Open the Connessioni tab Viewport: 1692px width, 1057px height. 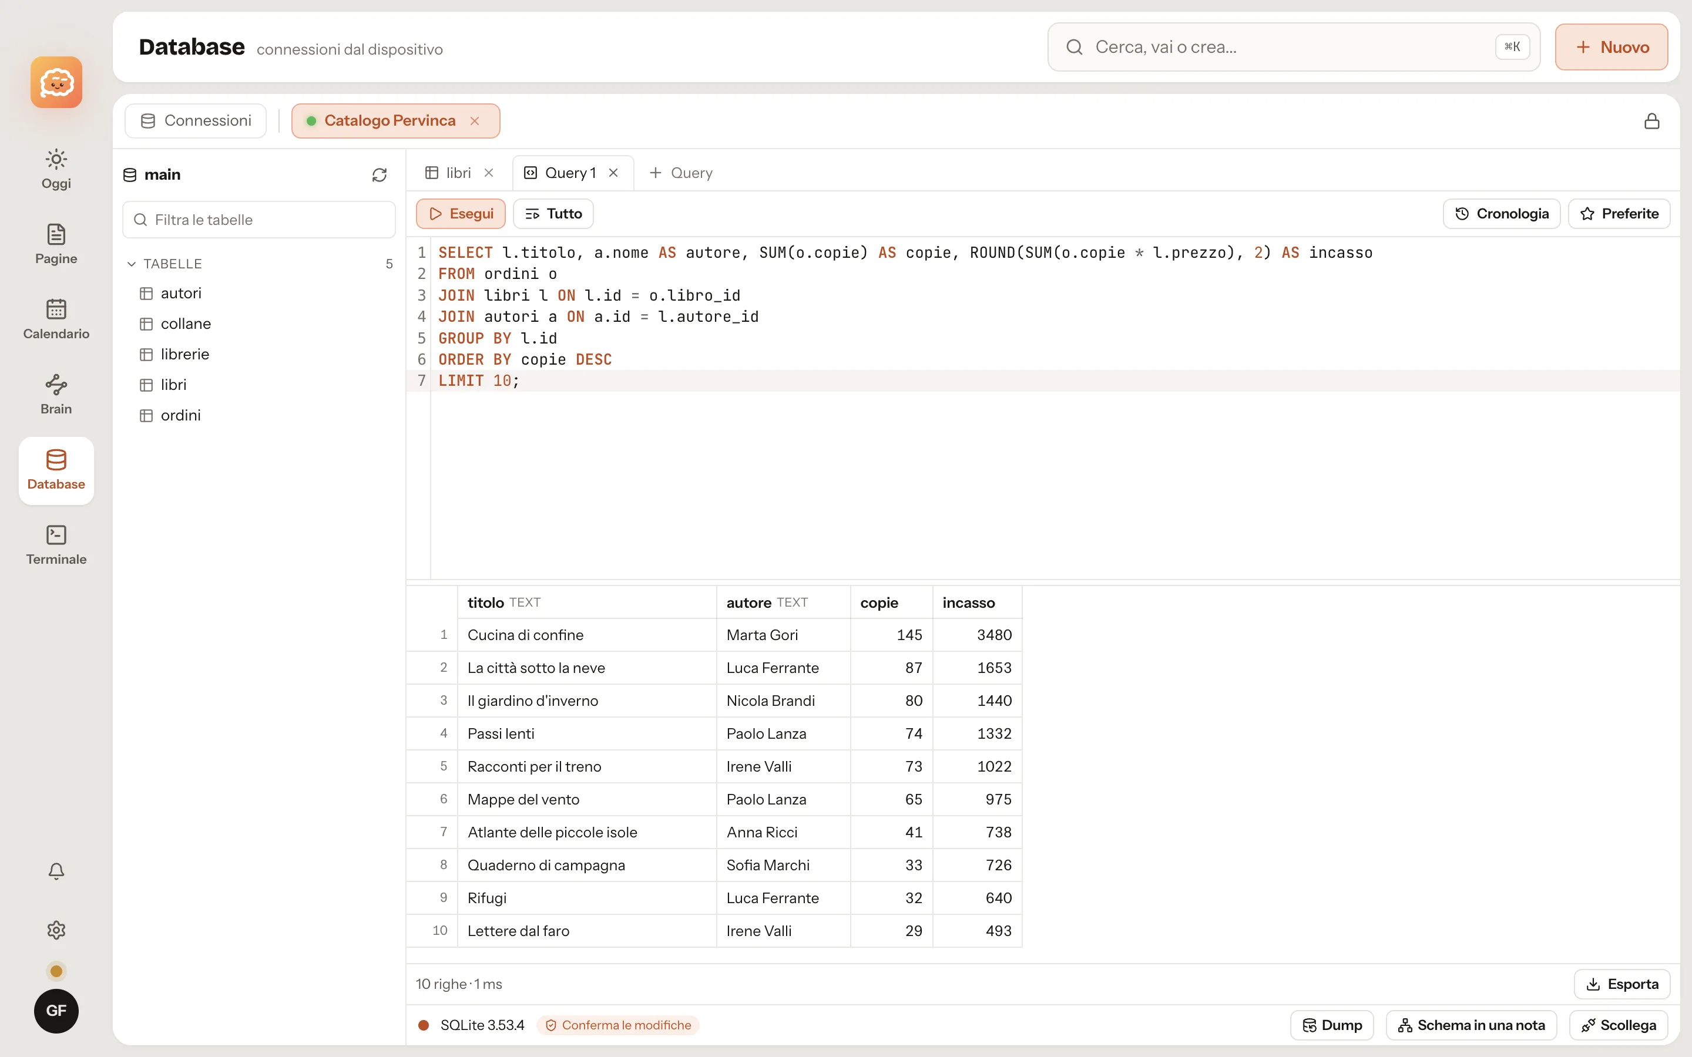coord(196,121)
